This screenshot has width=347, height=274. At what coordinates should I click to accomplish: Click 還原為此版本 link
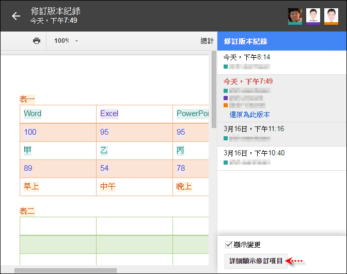pos(249,115)
